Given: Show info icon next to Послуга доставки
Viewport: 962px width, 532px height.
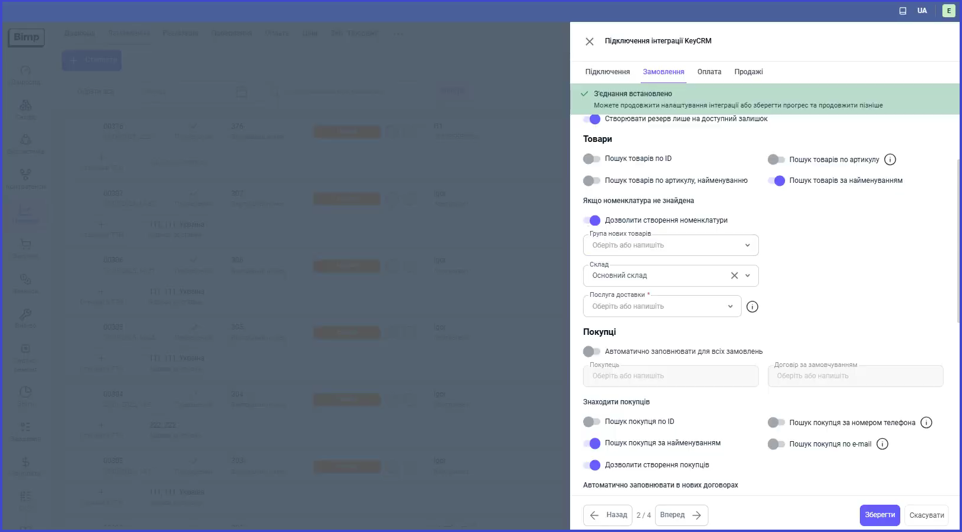Looking at the screenshot, I should [752, 307].
